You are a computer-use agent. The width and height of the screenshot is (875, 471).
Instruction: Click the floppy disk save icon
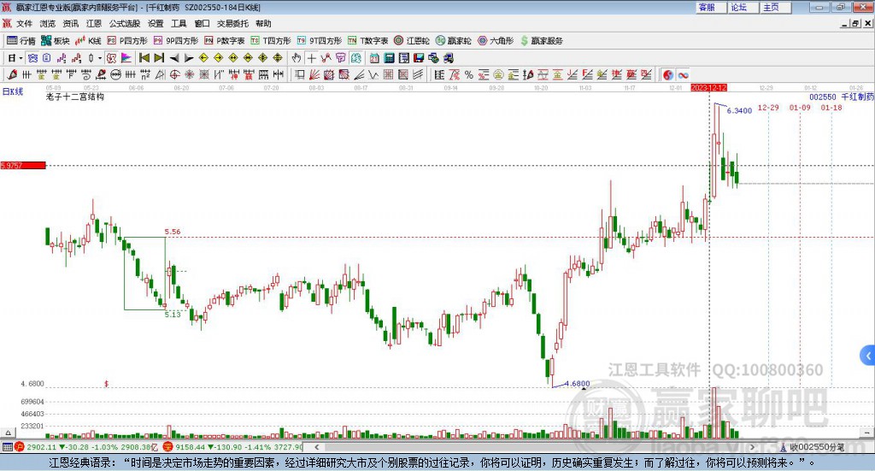tap(419, 58)
